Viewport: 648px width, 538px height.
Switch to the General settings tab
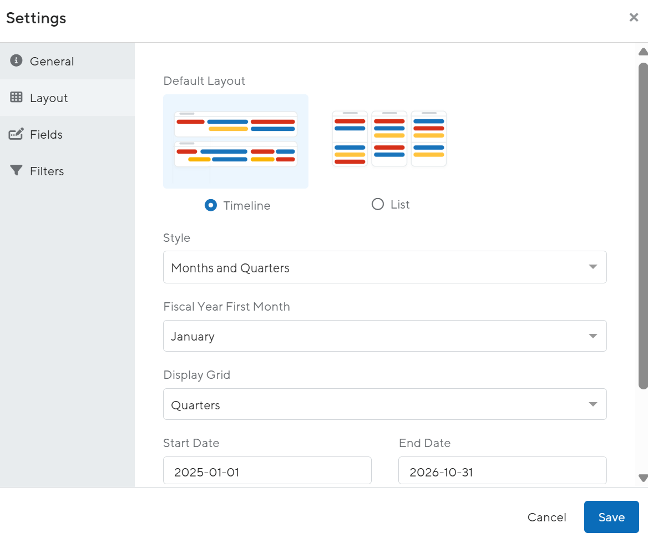51,61
